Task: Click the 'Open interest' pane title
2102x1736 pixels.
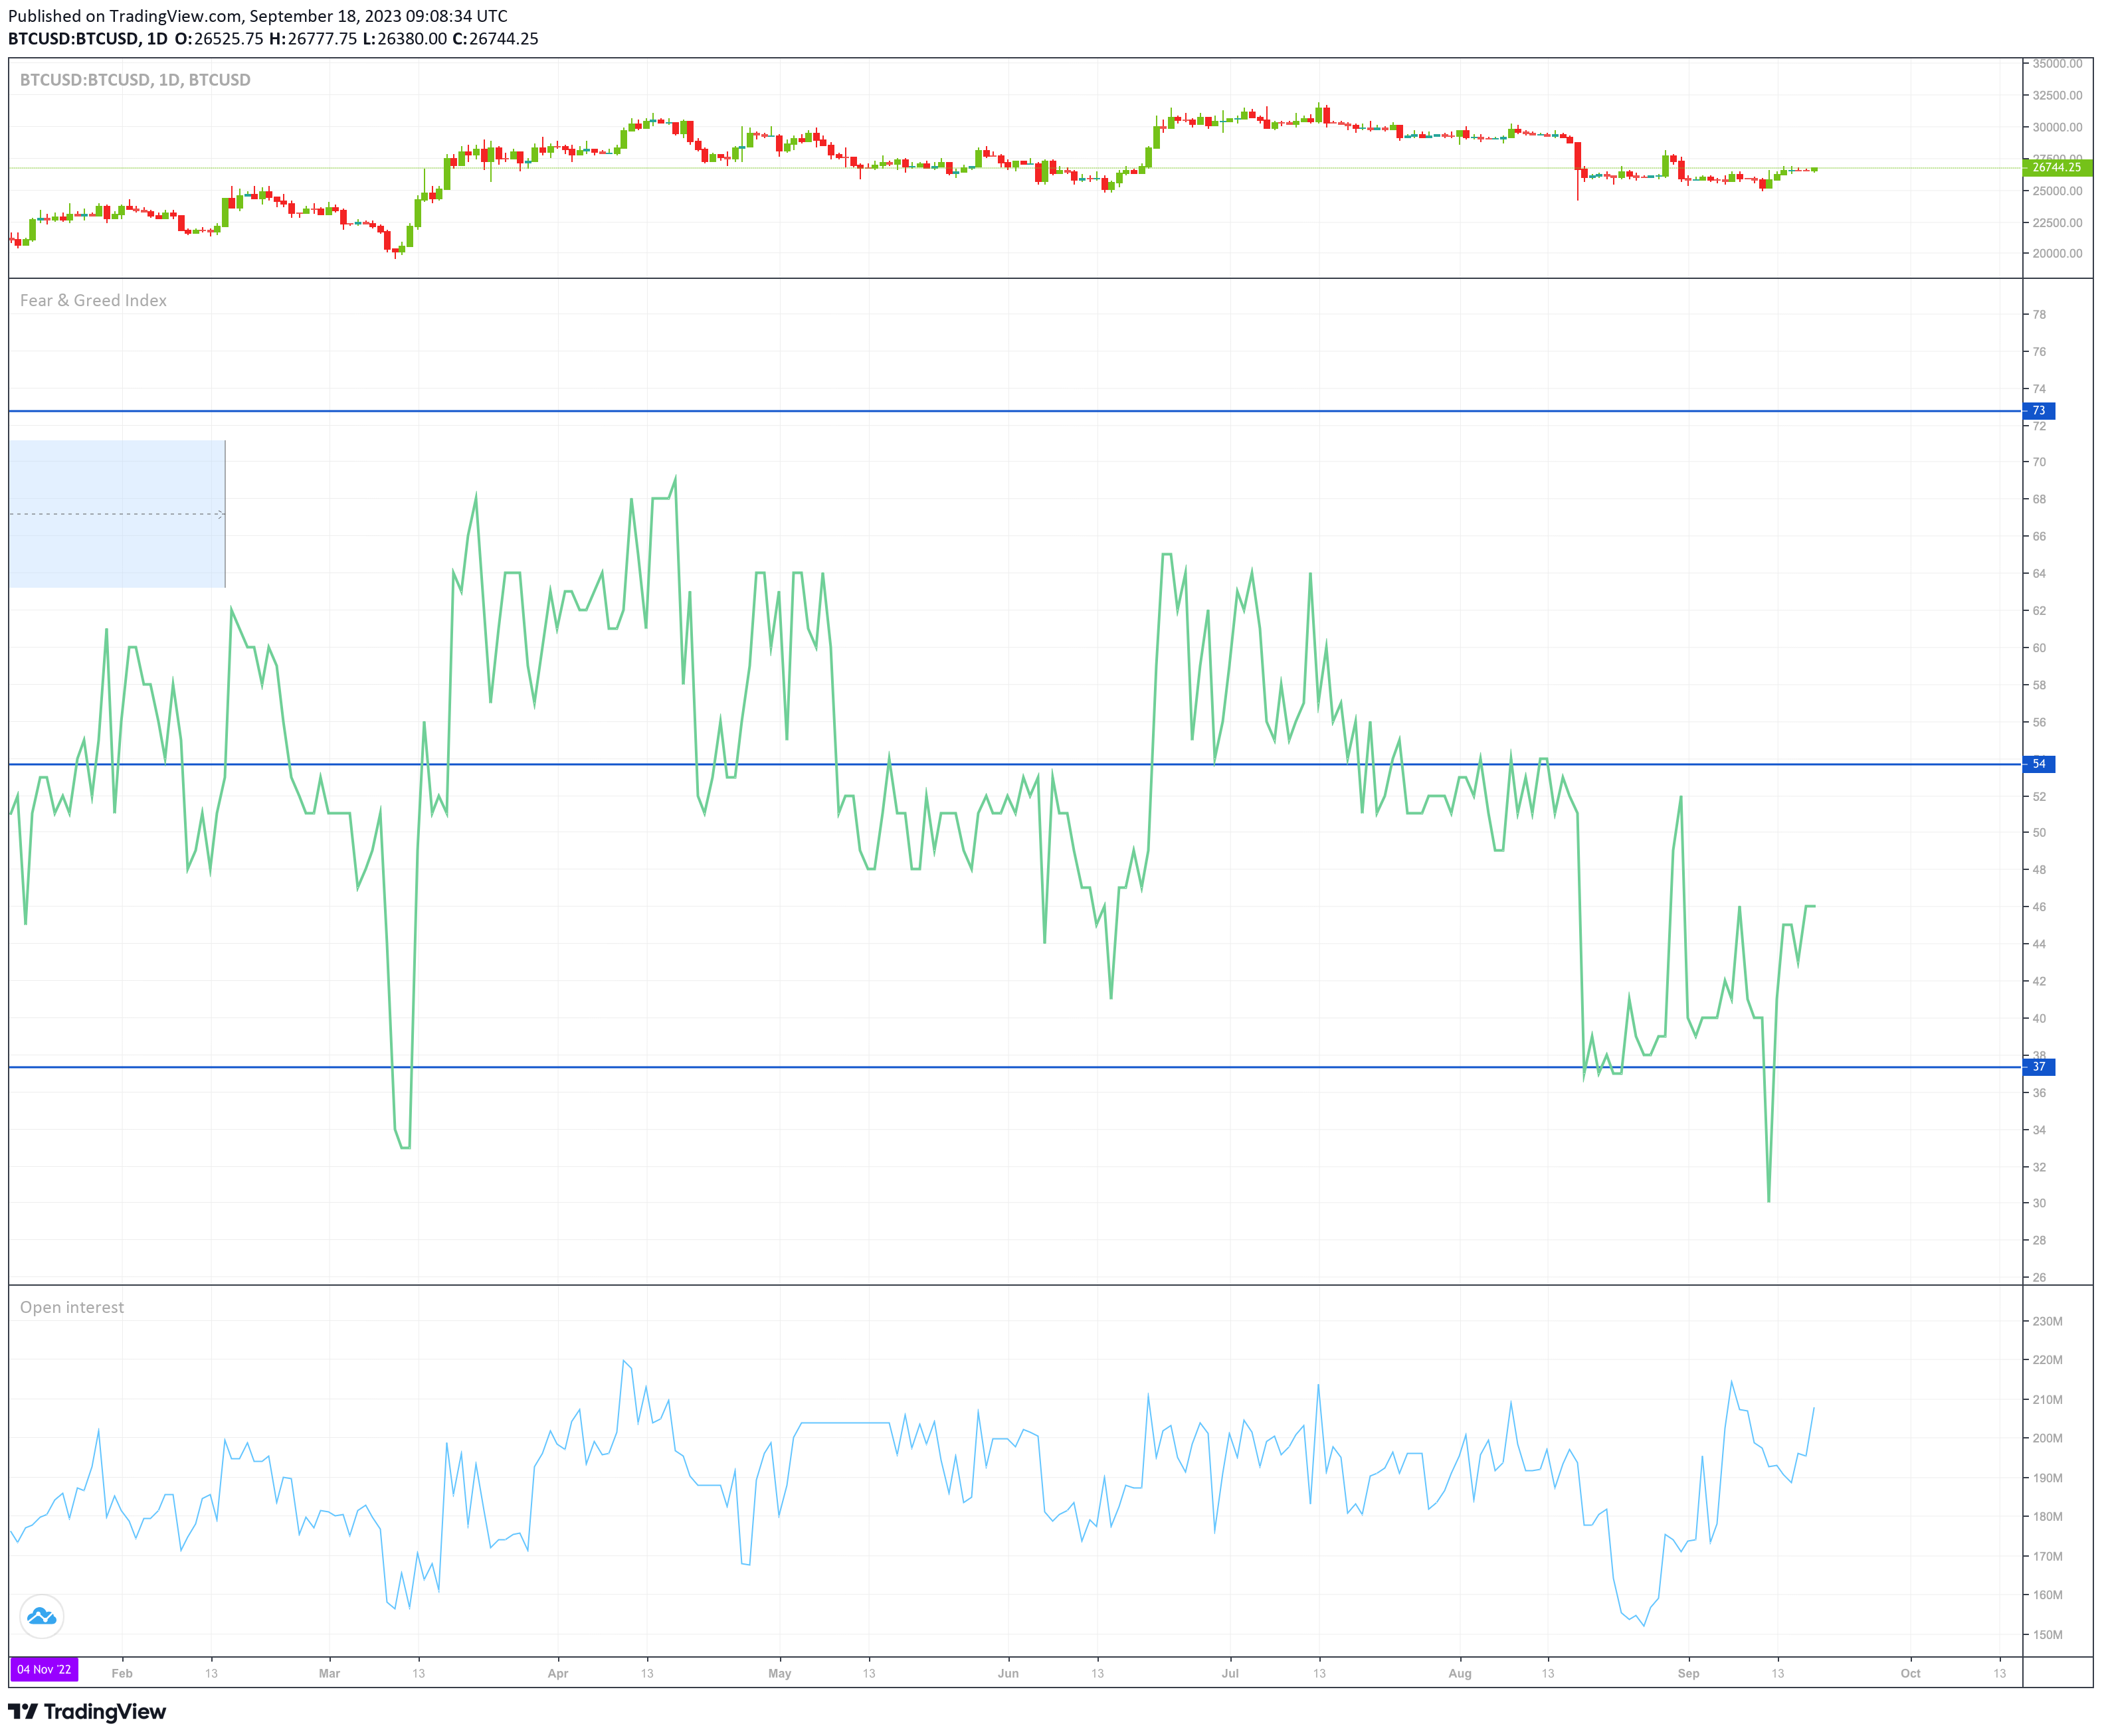Action: [72, 1307]
